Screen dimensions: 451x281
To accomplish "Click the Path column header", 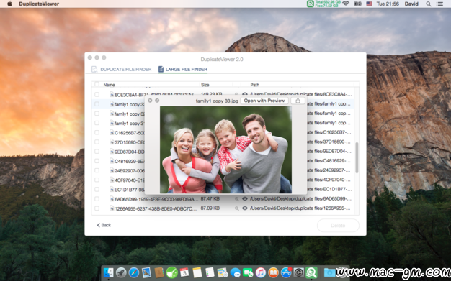I will 255,85.
